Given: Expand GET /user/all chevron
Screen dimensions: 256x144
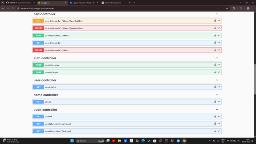Looking at the screenshot, I should tap(219, 87).
